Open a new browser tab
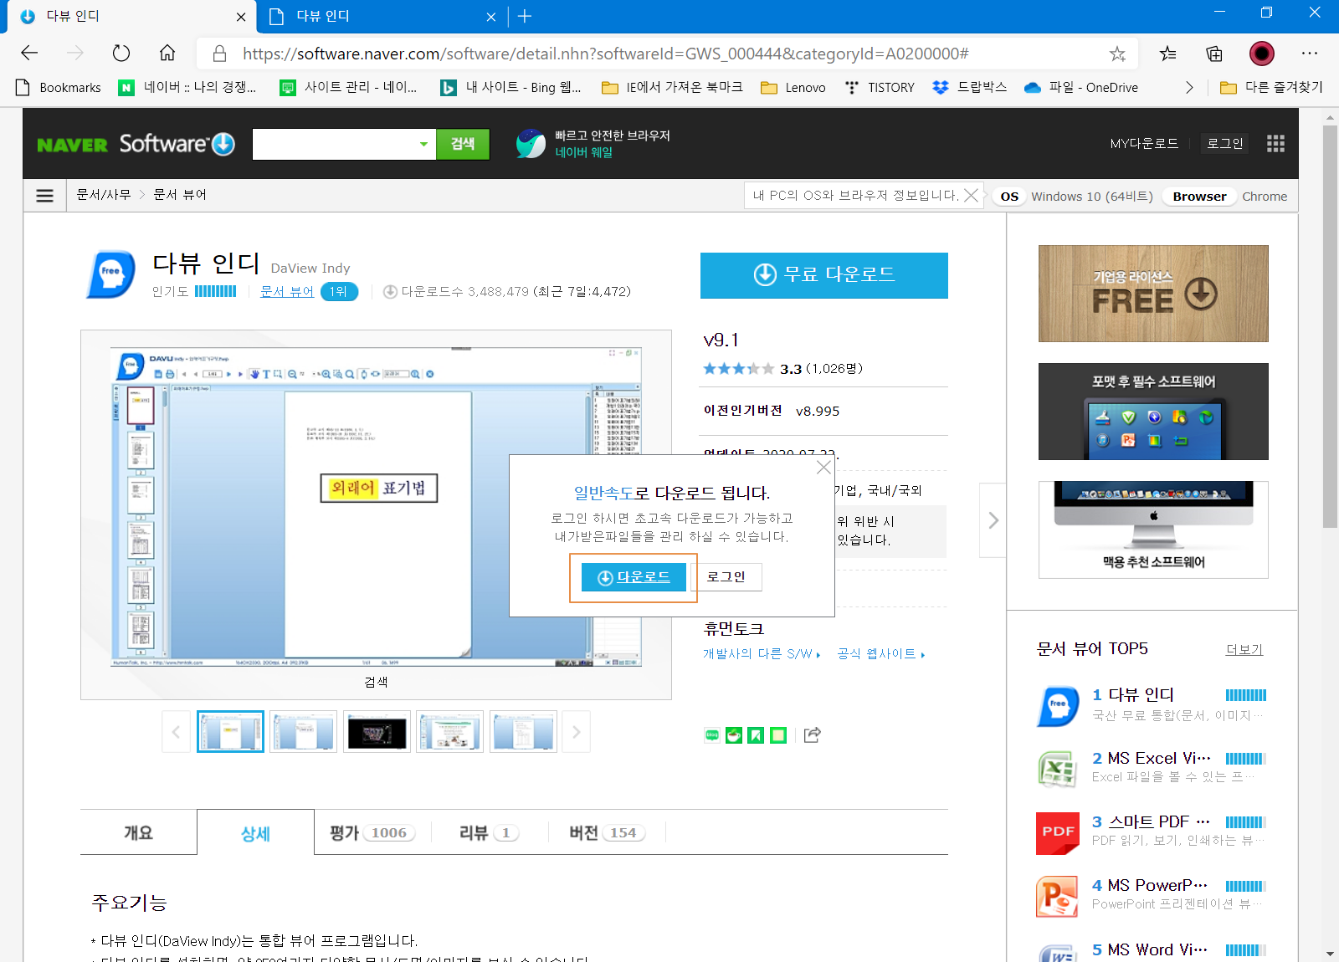This screenshot has width=1339, height=962. point(525,16)
